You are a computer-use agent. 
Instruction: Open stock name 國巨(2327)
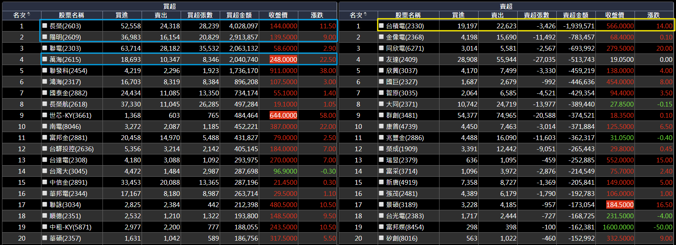click(x=402, y=82)
